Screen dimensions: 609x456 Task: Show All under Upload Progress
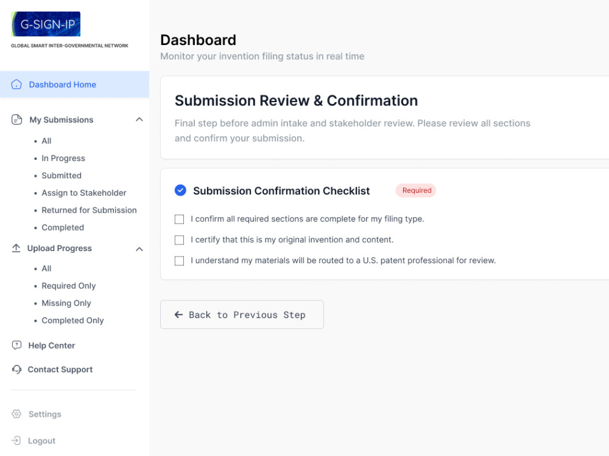46,268
